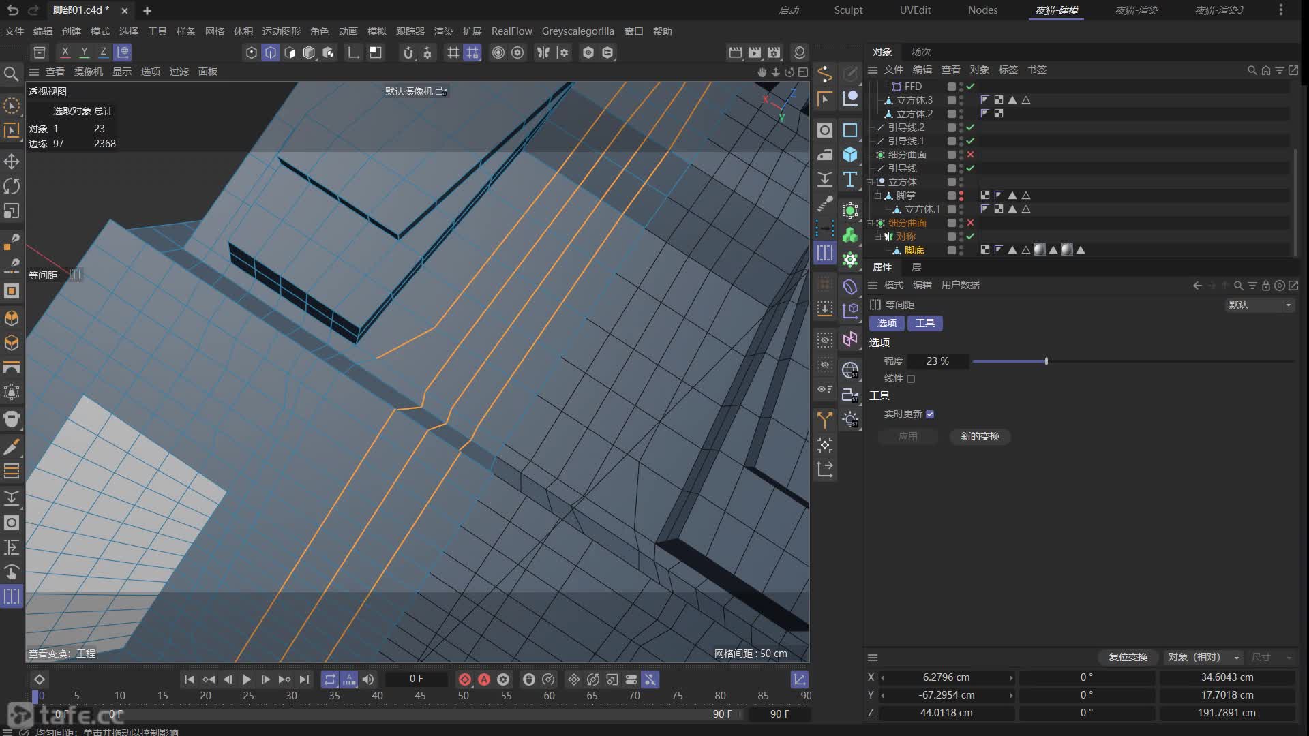Toggle autokeying A button
Screen dimensions: 1309x736
pos(484,679)
